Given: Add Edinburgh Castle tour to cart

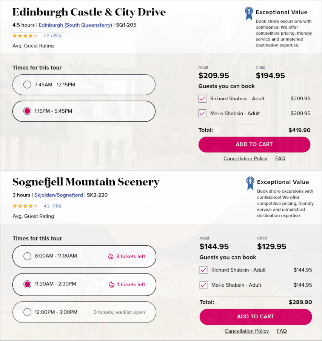Looking at the screenshot, I should click(254, 144).
